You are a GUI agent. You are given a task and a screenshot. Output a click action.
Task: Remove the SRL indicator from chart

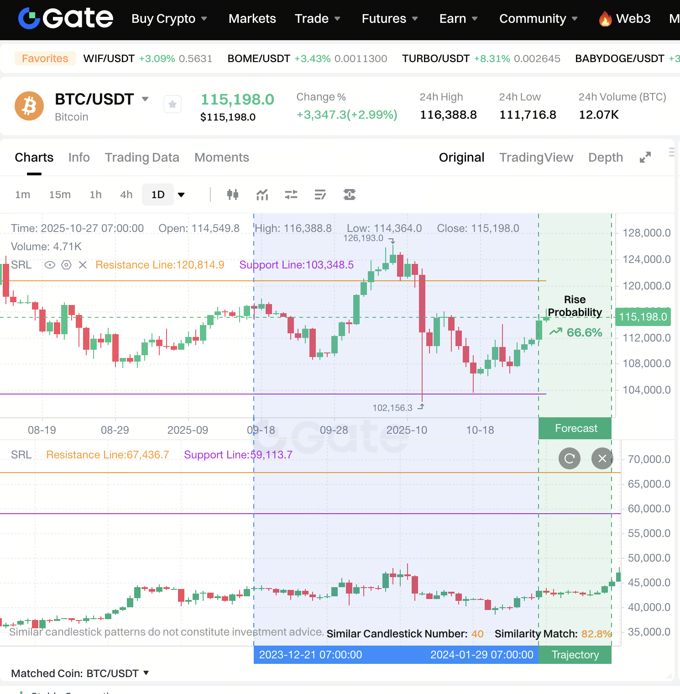pos(83,265)
